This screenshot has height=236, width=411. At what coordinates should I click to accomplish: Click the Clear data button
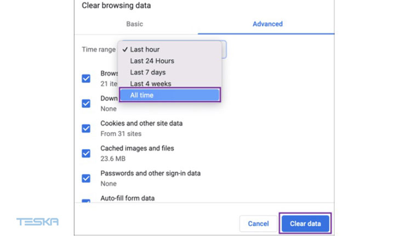tap(305, 223)
